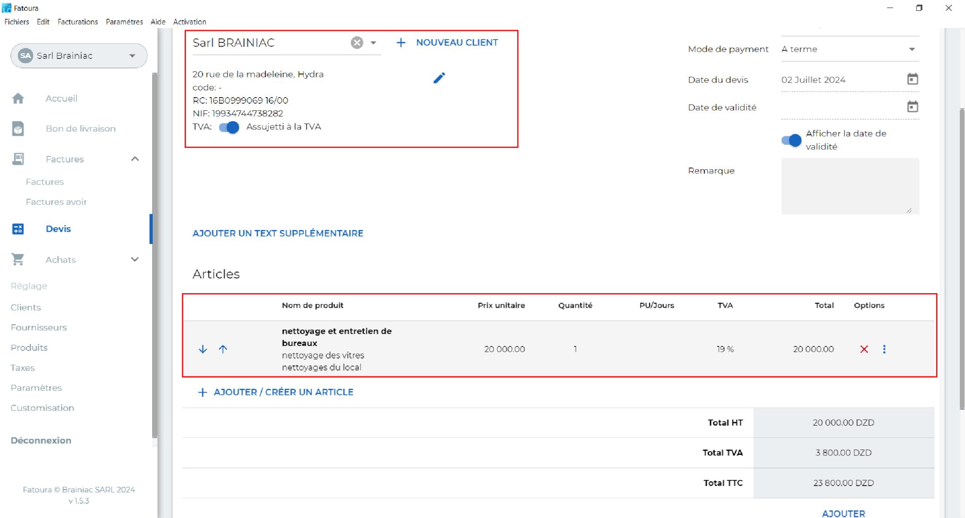The width and height of the screenshot is (965, 518).
Task: Delete the article with red X
Action: click(x=864, y=349)
